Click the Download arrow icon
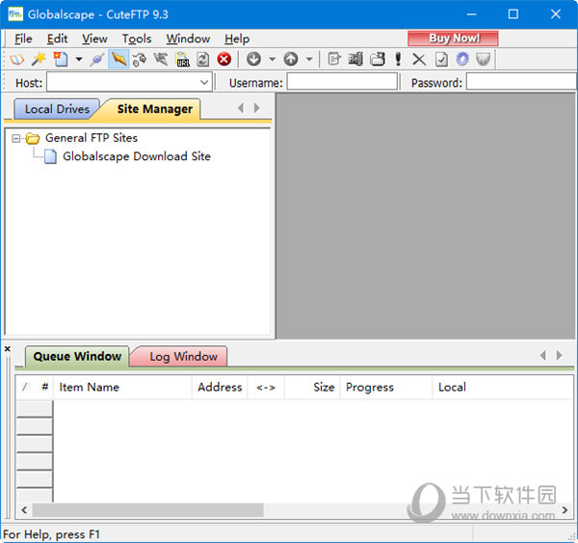 [253, 59]
